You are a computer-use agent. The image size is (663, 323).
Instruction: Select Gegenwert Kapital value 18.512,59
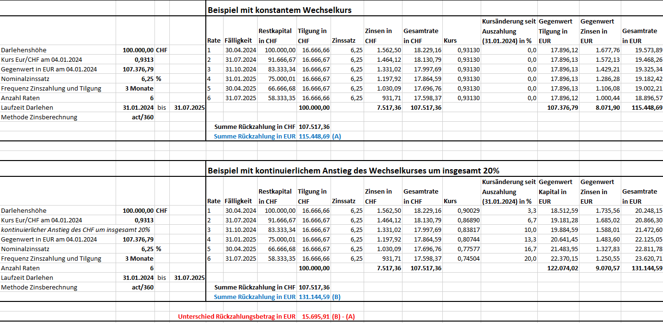tap(565, 210)
